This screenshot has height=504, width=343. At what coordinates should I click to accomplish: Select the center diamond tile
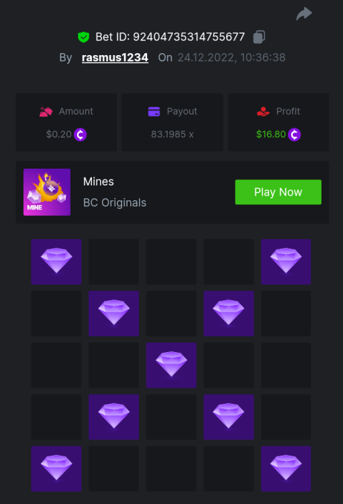pyautogui.click(x=171, y=365)
